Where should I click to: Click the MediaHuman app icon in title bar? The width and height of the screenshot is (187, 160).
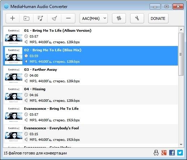[x=6, y=6]
